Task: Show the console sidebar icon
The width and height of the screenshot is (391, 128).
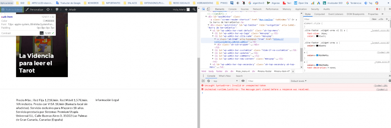Action: tap(203, 81)
